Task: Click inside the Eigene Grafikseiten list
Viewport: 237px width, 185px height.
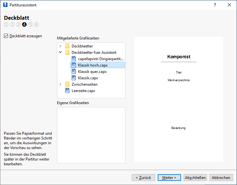Action: 91,135
